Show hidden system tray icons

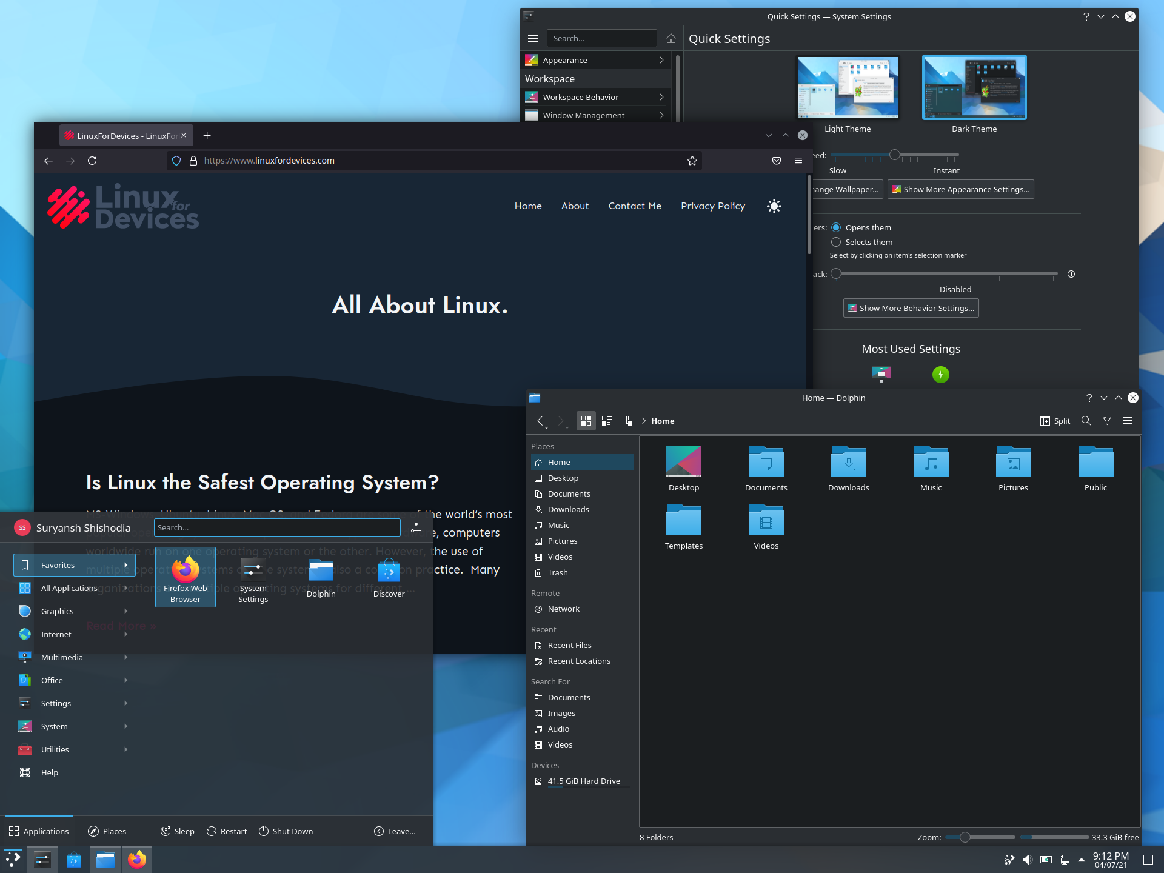(x=1081, y=859)
